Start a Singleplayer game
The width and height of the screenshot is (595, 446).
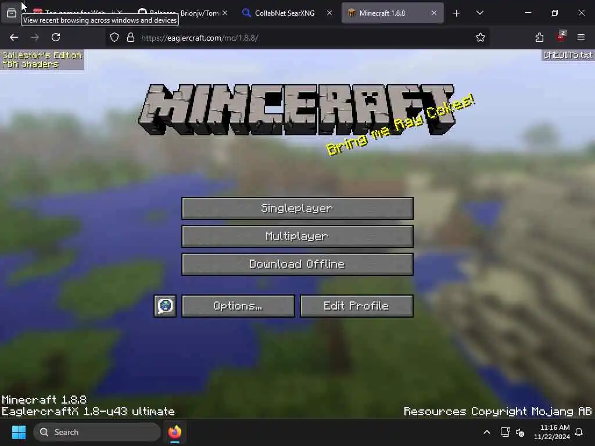coord(297,208)
